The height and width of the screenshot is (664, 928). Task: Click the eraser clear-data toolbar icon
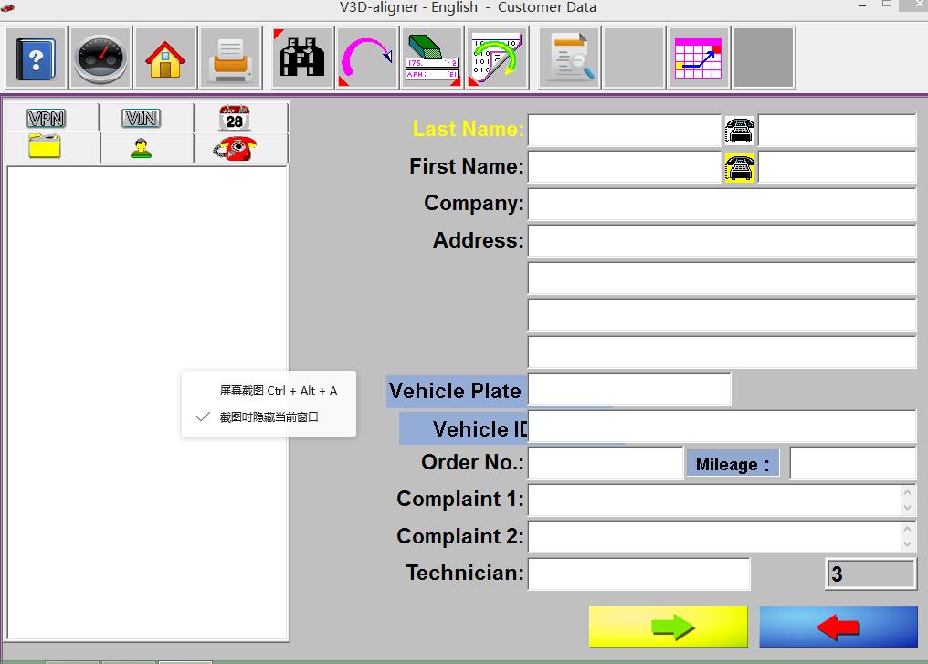[x=432, y=58]
